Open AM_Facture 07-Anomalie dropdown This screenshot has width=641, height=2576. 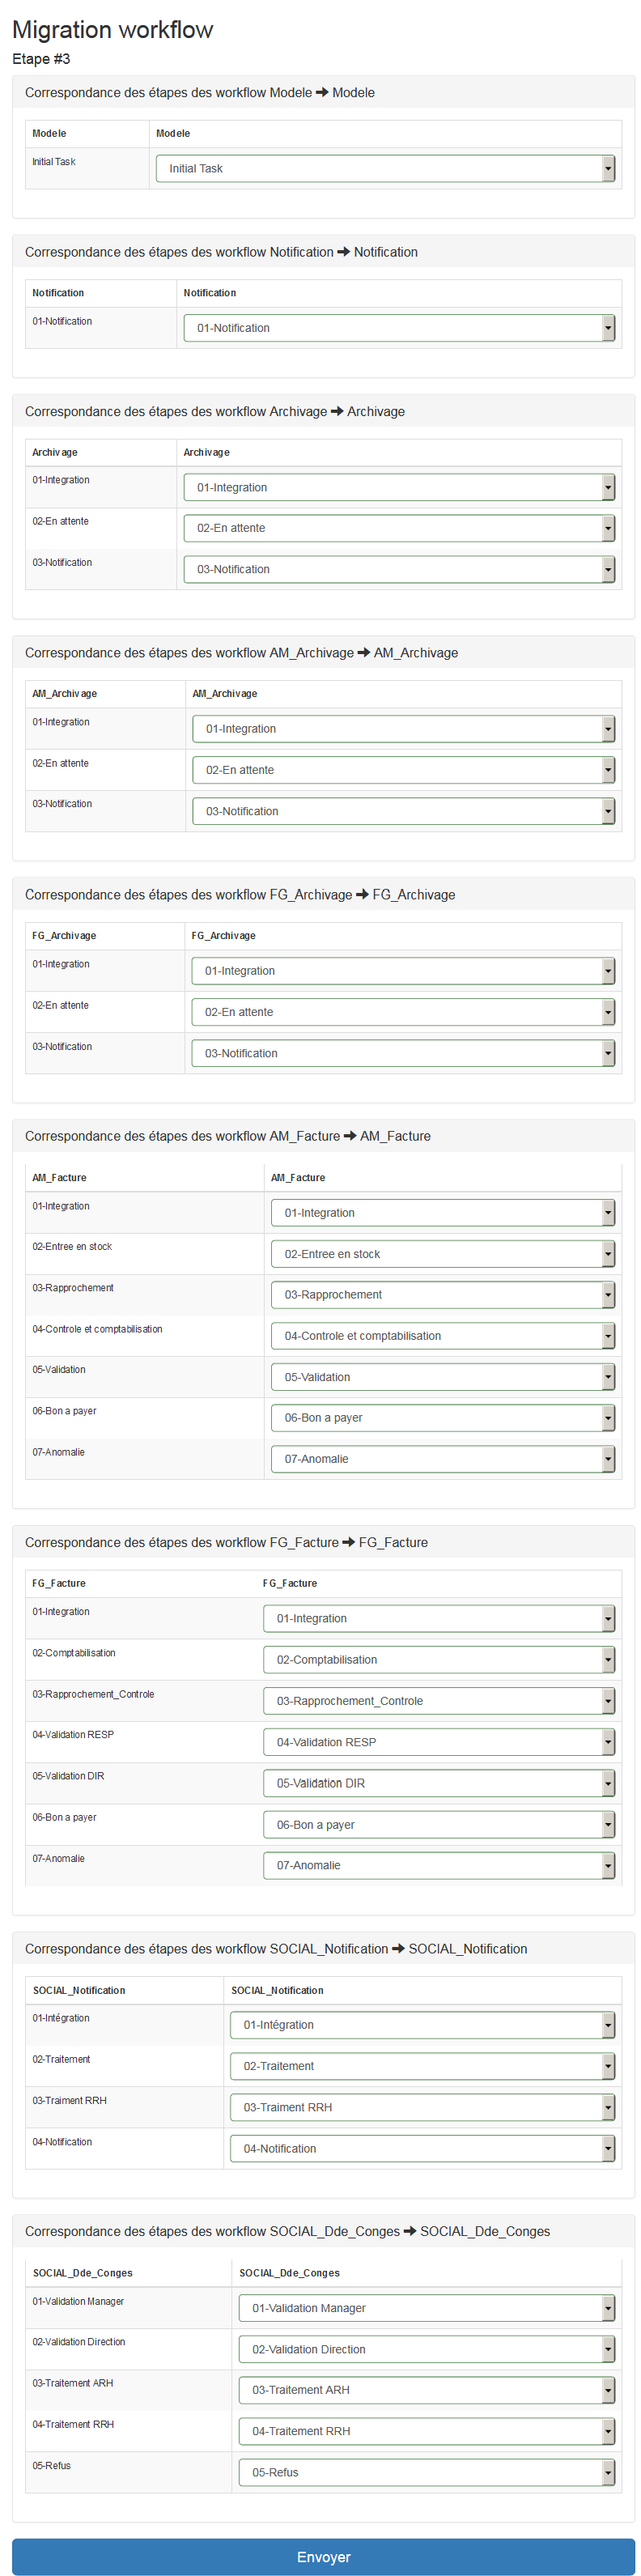(443, 1459)
